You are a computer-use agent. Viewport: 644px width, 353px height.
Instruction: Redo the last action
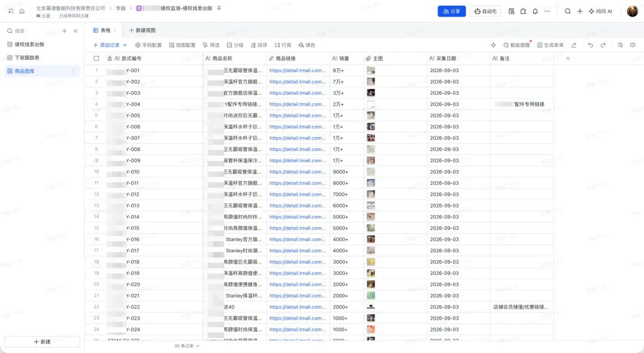[603, 45]
